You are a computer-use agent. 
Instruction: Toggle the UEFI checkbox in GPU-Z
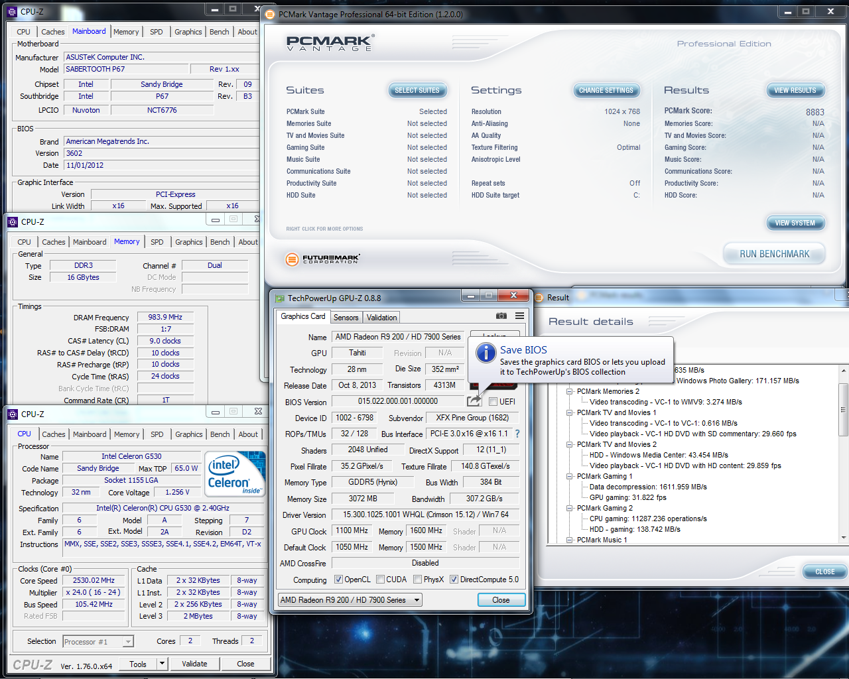pyautogui.click(x=493, y=401)
